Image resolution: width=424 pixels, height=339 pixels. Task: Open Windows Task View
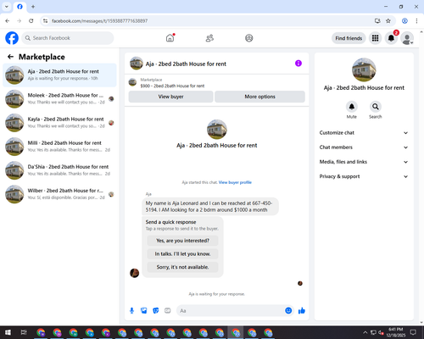[x=24, y=332]
